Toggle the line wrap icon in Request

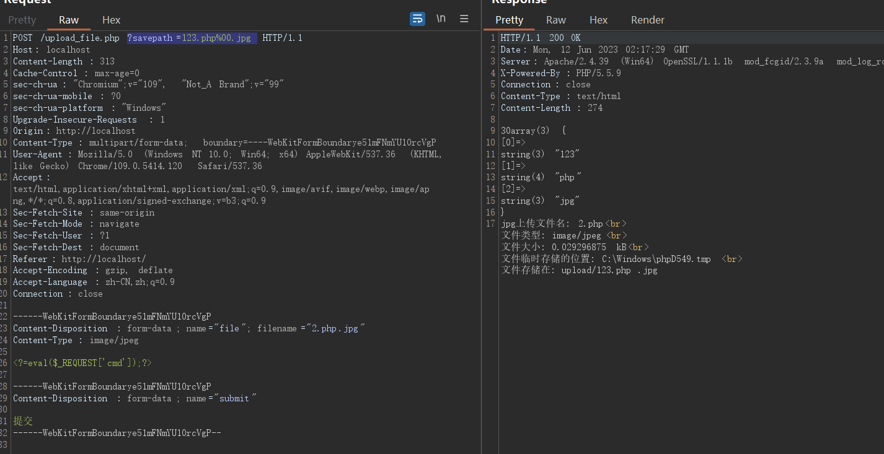tap(418, 19)
